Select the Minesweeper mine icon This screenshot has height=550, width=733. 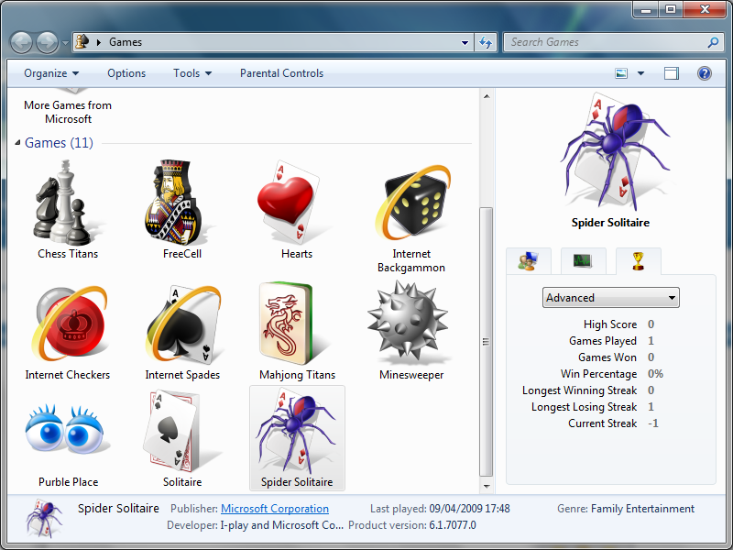point(409,321)
